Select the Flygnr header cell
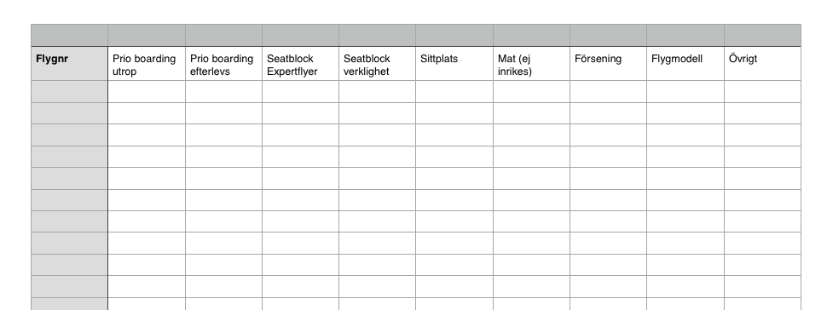Screen dimensions: 827x310 70,64
